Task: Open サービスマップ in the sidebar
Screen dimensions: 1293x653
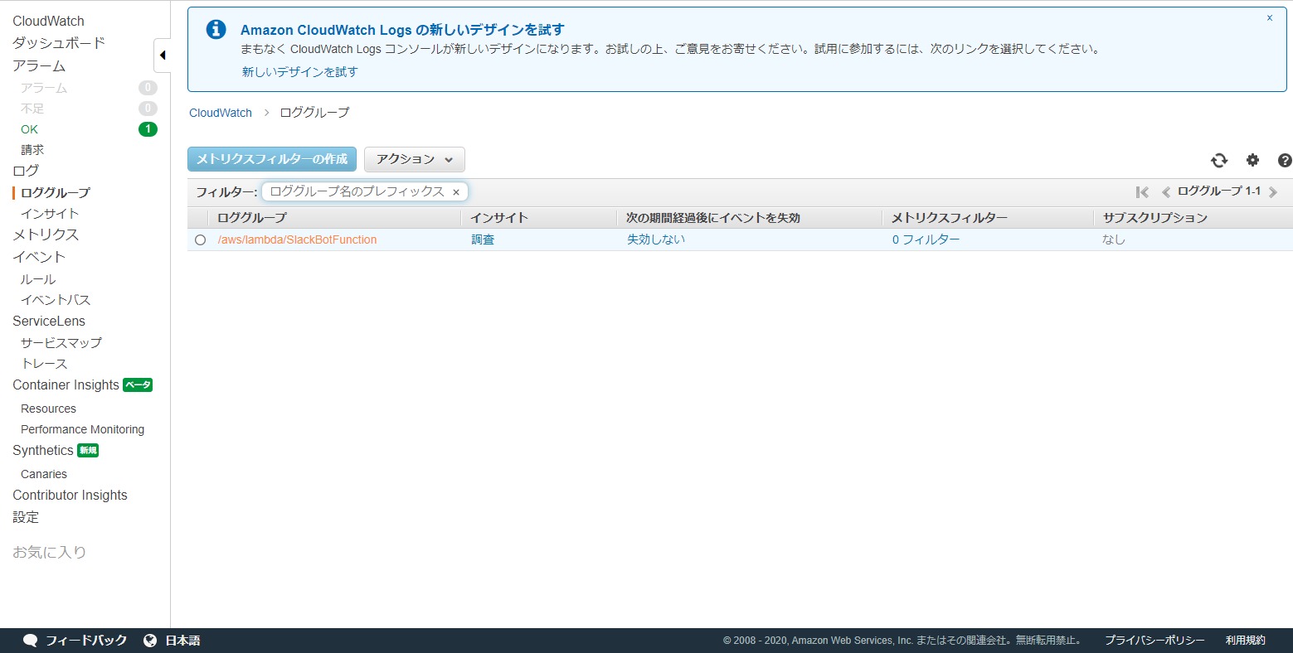Action: point(61,342)
